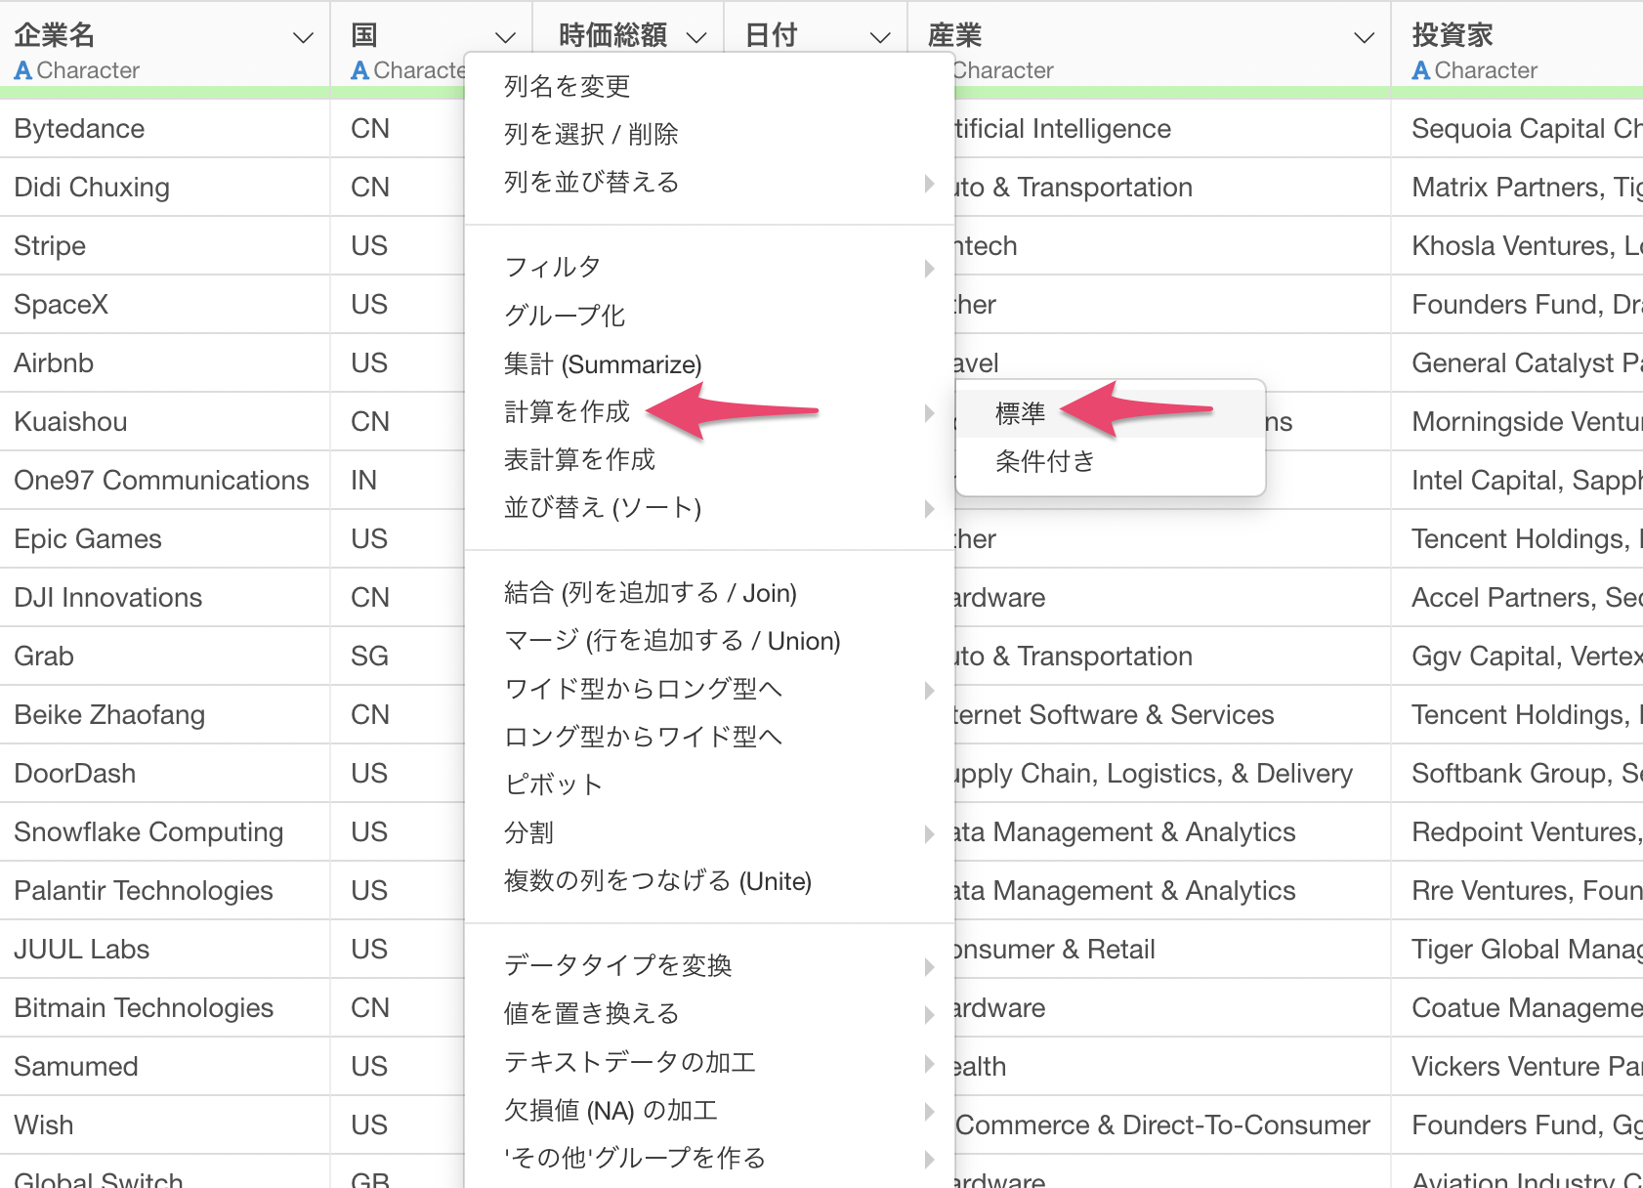The width and height of the screenshot is (1643, 1188).
Task: Select the Bitmain Technologies cell
Action: tap(165, 1007)
